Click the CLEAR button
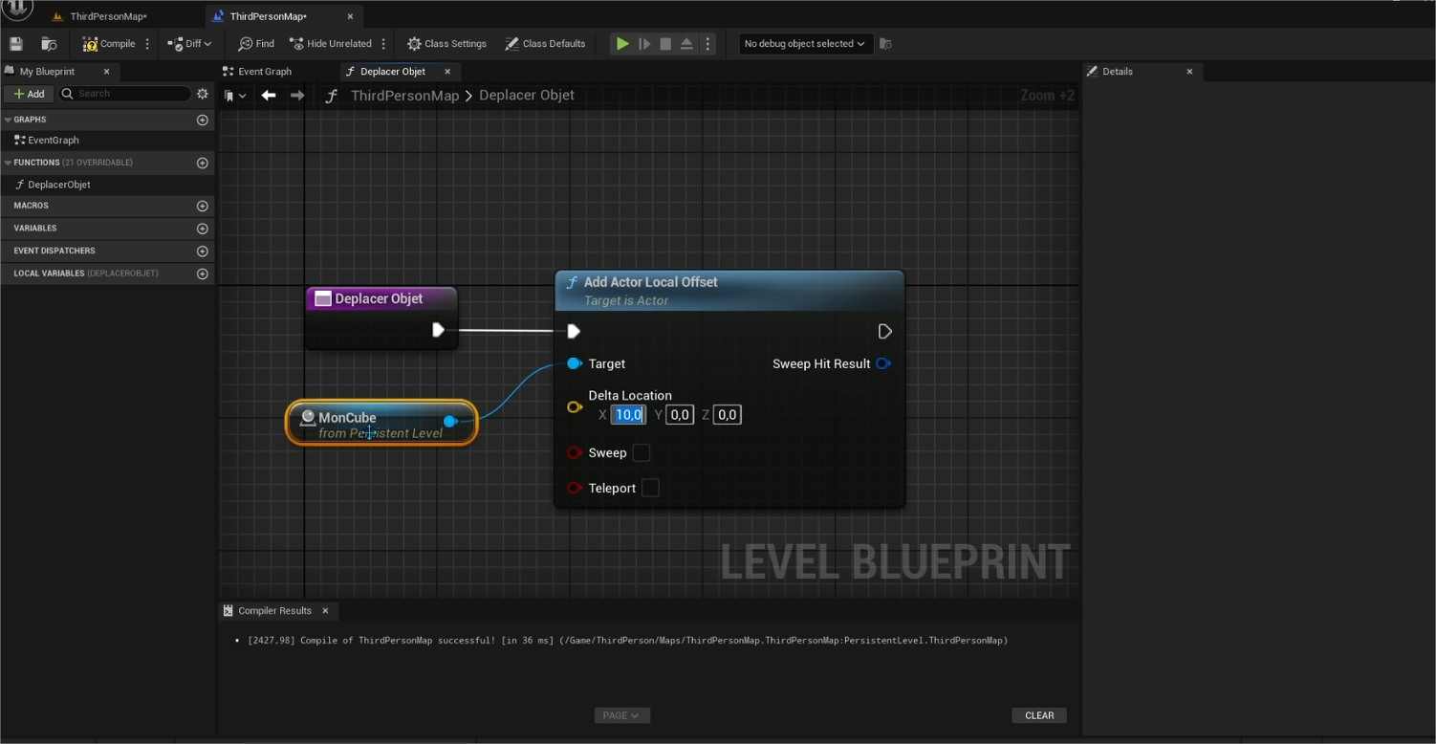 click(x=1038, y=715)
